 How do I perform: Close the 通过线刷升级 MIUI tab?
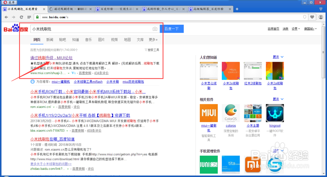(x=91, y=9)
